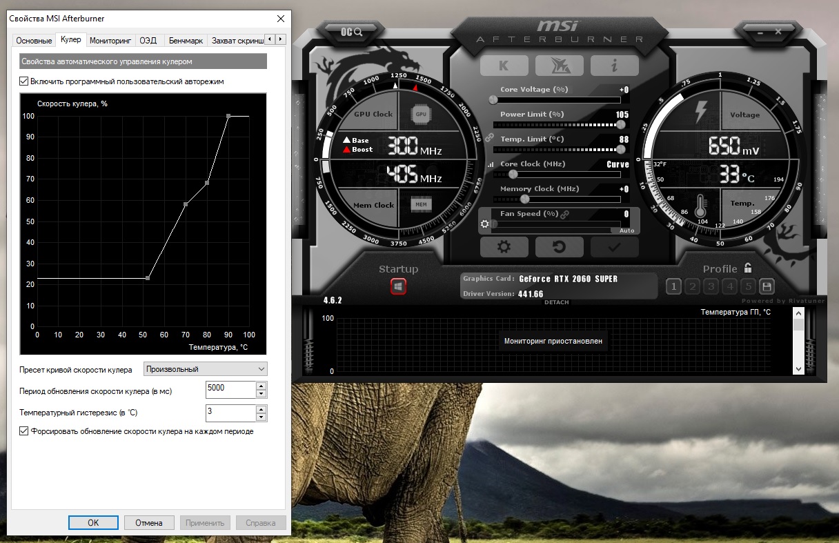The height and width of the screenshot is (543, 839).
Task: Click the monitoring graph scroll-up arrow
Action: click(x=798, y=314)
